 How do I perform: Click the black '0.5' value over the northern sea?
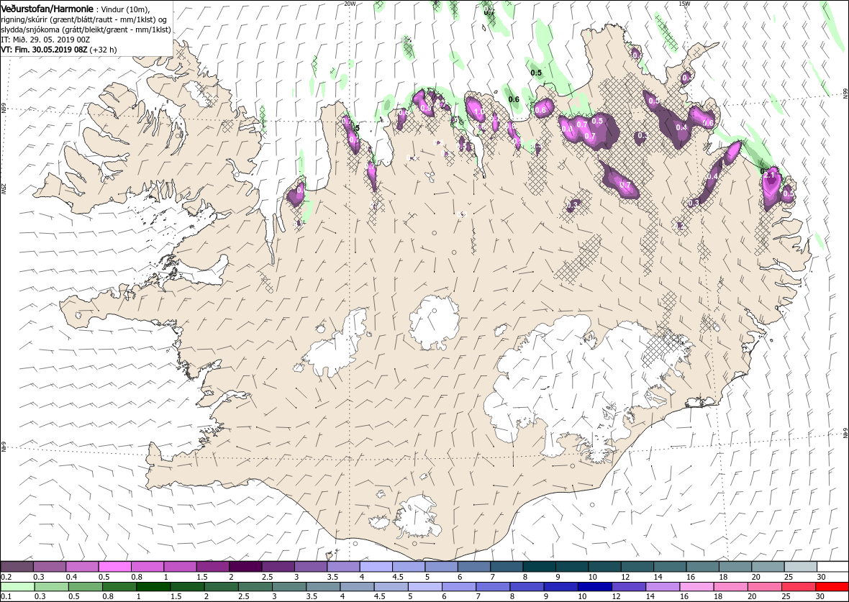click(x=536, y=73)
